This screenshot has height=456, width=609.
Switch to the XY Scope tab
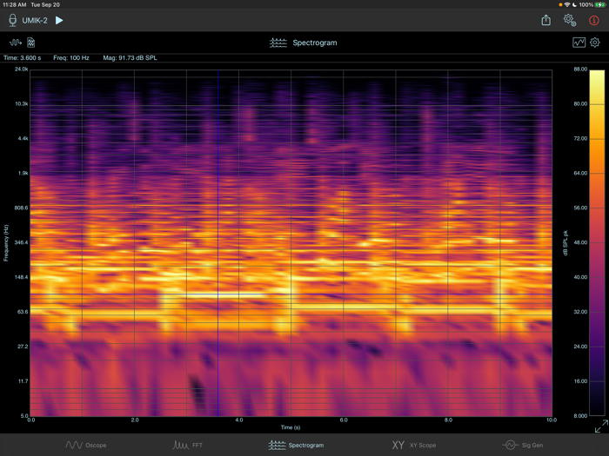[x=413, y=445]
